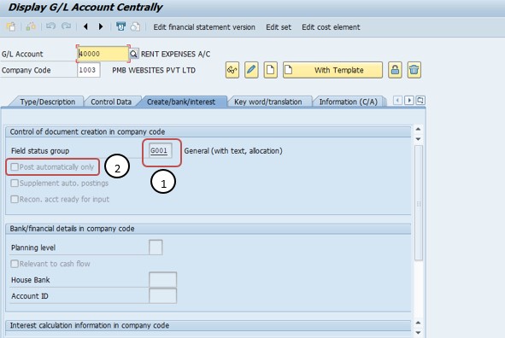Click scroll up arrow beside Interest calculation header
The image size is (505, 338).
point(418,323)
